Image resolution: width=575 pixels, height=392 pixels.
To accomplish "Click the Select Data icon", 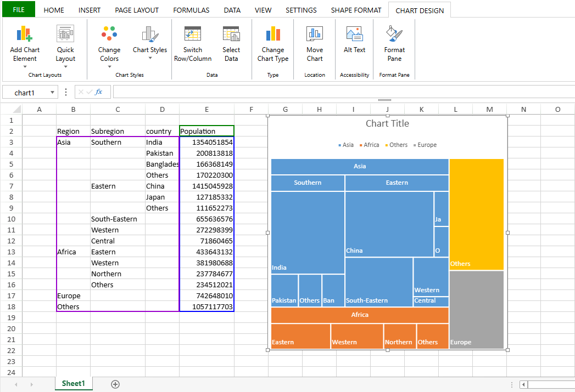I will tap(231, 33).
